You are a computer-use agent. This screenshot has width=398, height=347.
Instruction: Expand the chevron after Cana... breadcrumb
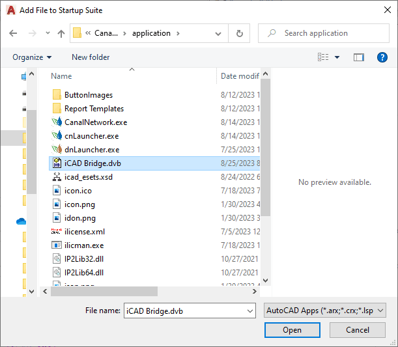click(x=124, y=33)
